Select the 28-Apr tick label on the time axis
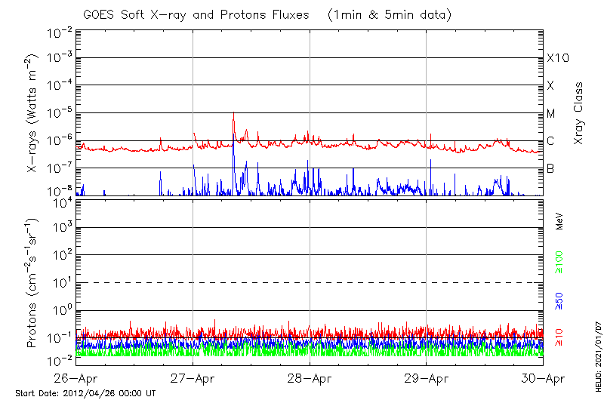The height and width of the screenshot is (400, 604). pos(310,379)
